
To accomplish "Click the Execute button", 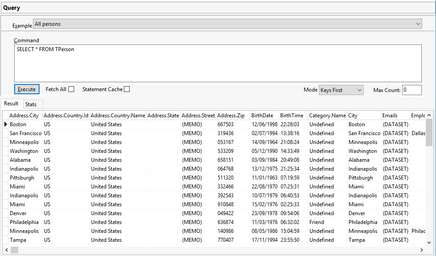I will (27, 89).
